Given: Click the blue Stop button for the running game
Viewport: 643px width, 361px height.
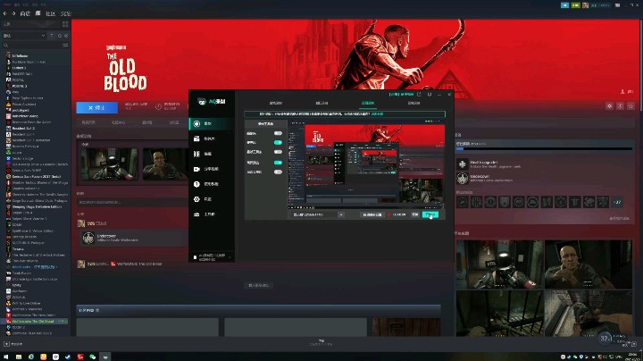Looking at the screenshot, I should pos(96,107).
